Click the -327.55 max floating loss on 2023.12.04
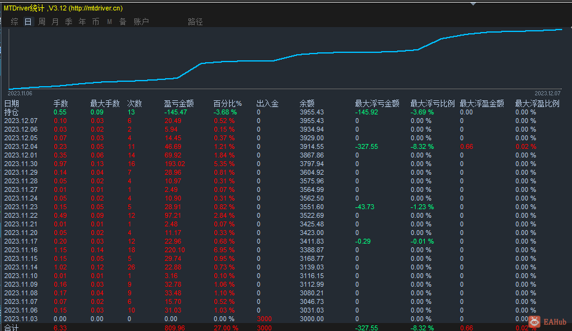The width and height of the screenshot is (572, 331). click(366, 146)
